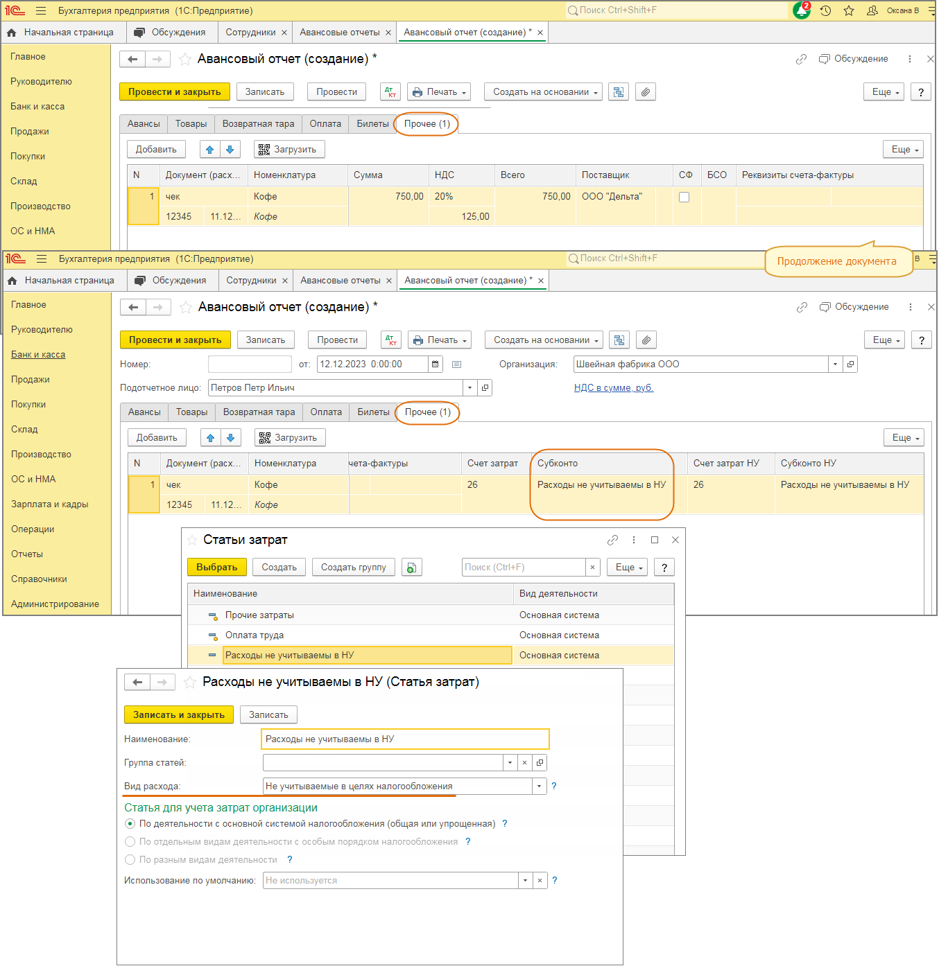
Task: Open the НДС в сумме, руб. link
Action: point(614,388)
